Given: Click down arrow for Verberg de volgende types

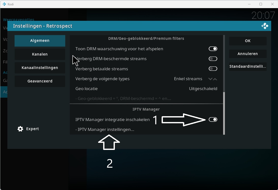Looking at the screenshot, I should pos(210,79).
